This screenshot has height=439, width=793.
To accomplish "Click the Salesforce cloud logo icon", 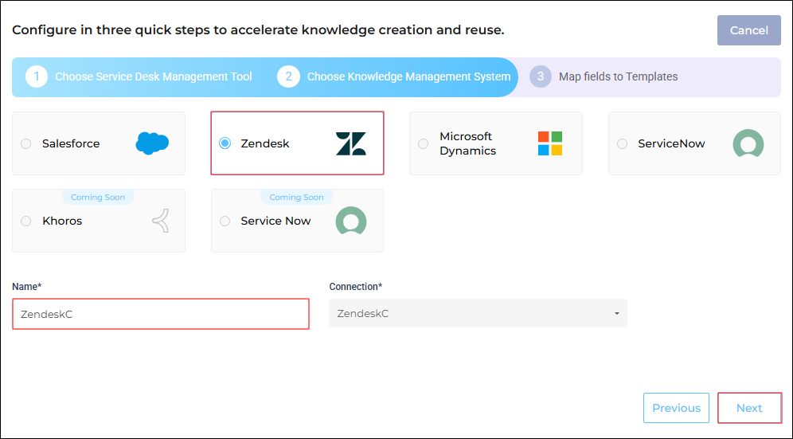I will [x=152, y=143].
